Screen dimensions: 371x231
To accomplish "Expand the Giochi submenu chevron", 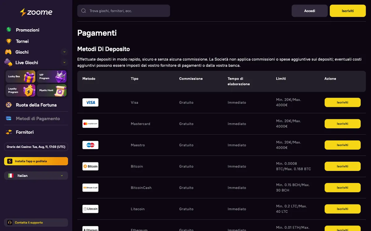I will pyautogui.click(x=64, y=52).
